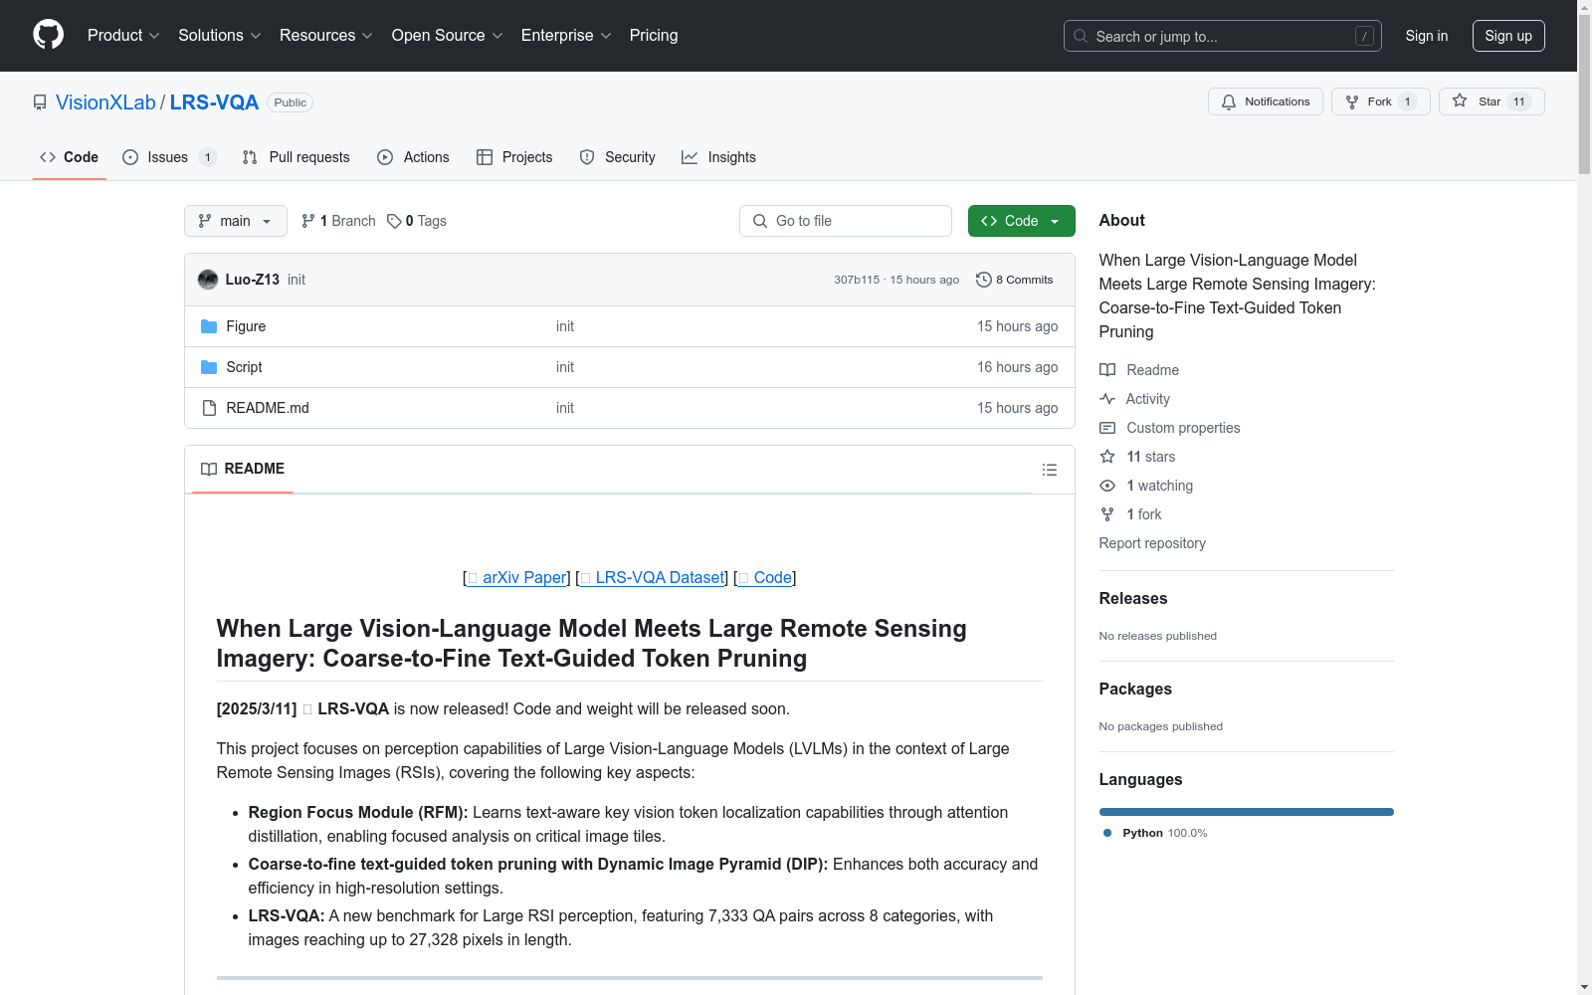This screenshot has height=995, width=1592.
Task: Click the star icon beside 11 stars
Action: point(1107,457)
